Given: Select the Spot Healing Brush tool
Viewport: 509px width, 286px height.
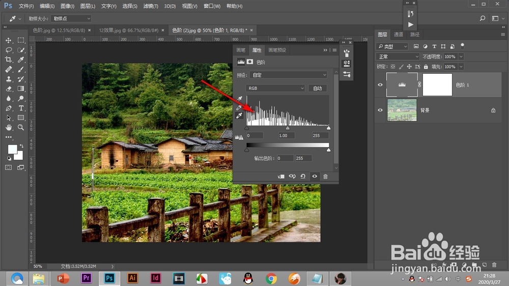Looking at the screenshot, I should (x=9, y=69).
